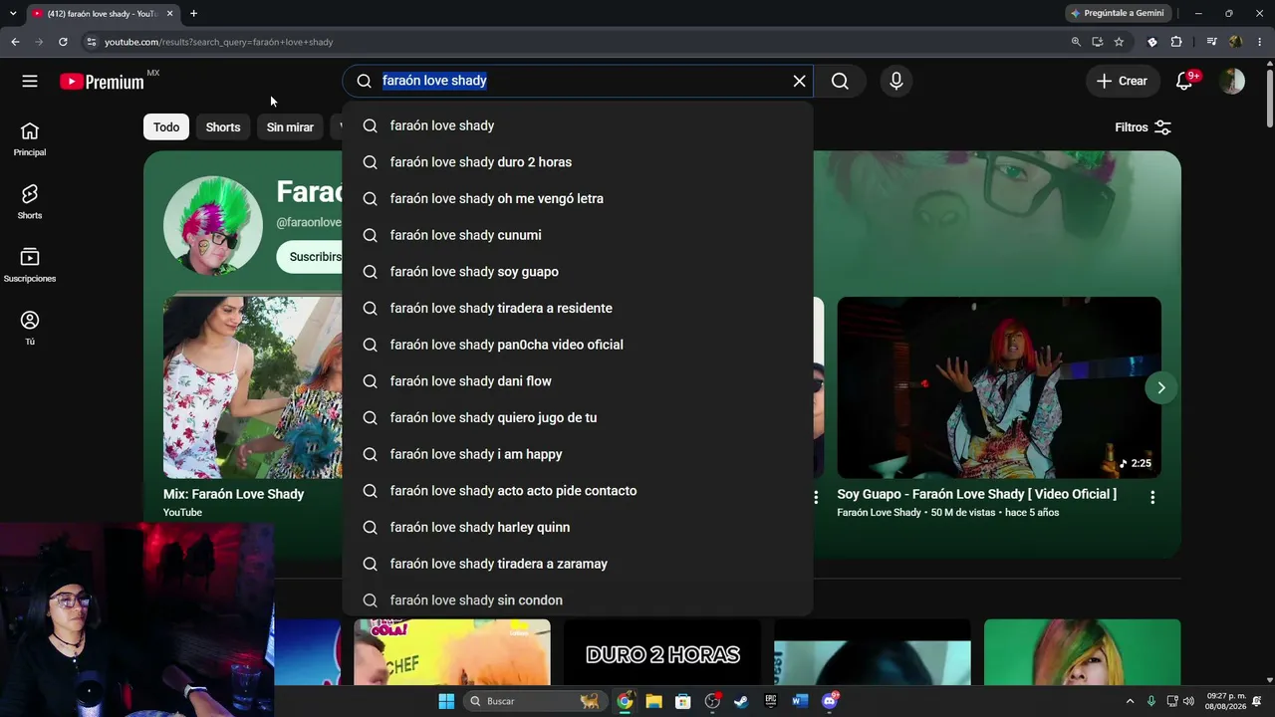Select the Shorts filter chip

[223, 127]
